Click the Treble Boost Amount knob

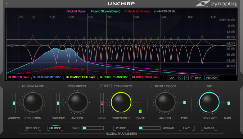(165, 102)
